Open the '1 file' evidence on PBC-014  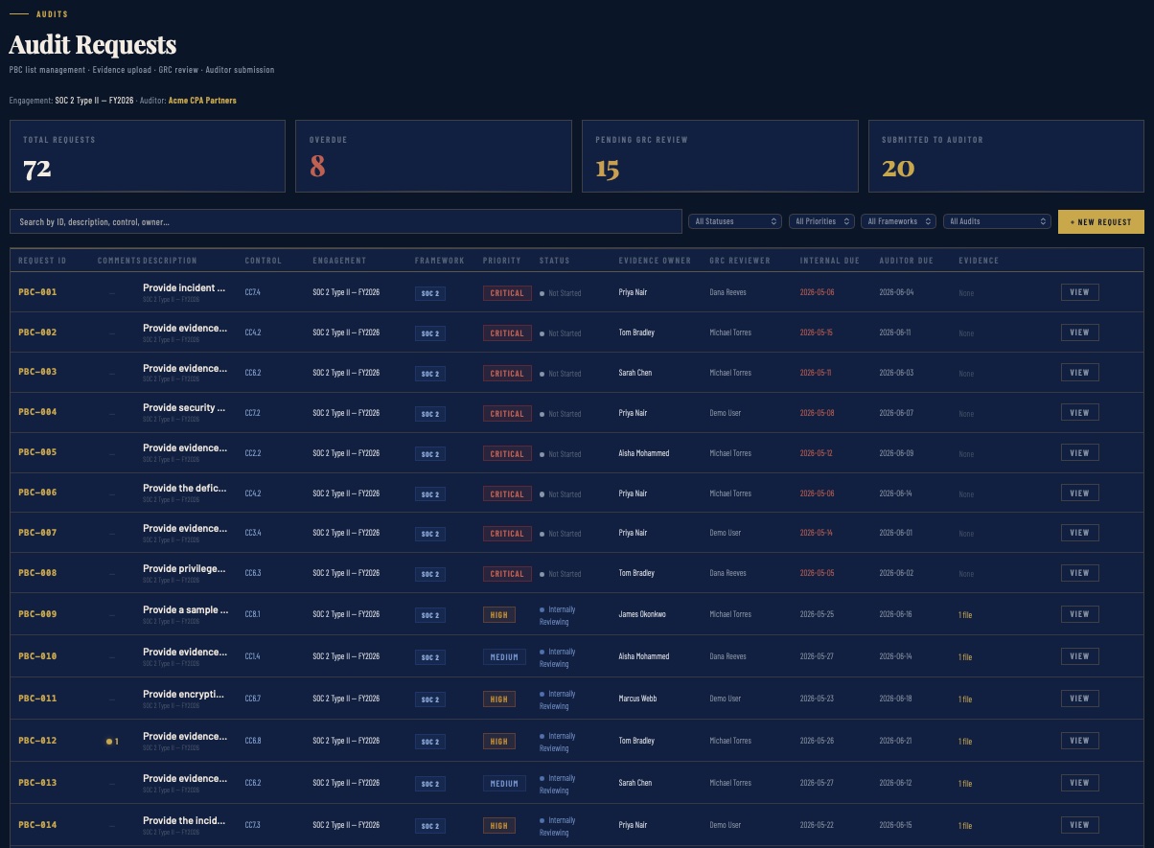pyautogui.click(x=965, y=826)
